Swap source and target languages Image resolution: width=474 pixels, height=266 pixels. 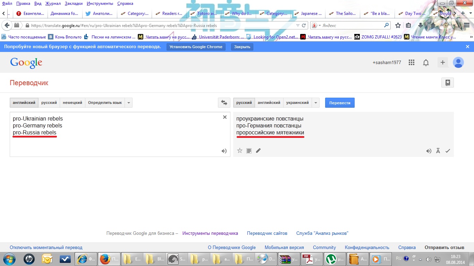(224, 103)
